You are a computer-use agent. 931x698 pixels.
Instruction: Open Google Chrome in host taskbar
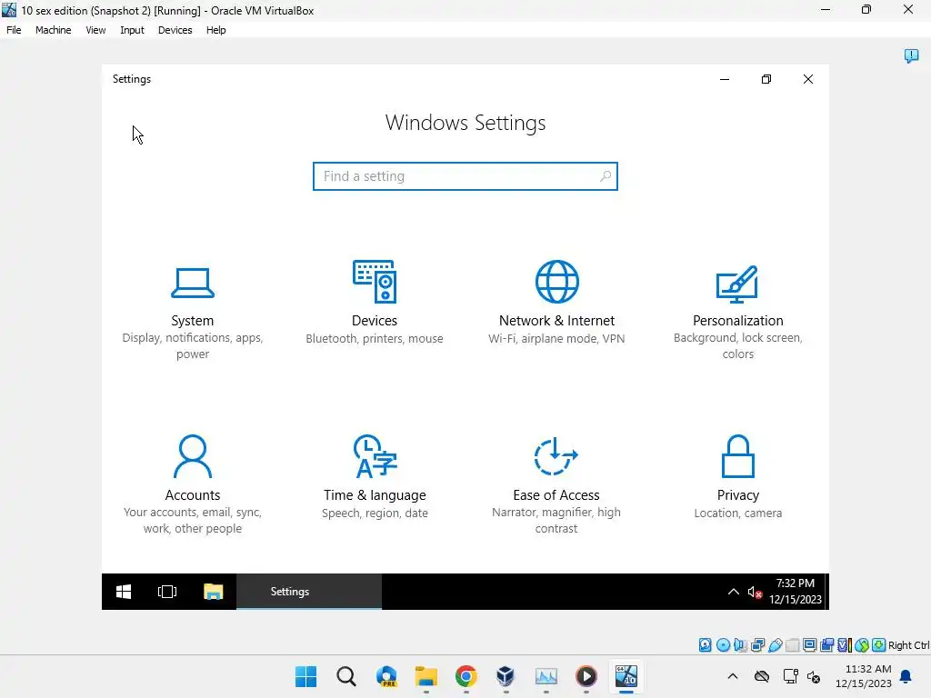[x=466, y=676]
